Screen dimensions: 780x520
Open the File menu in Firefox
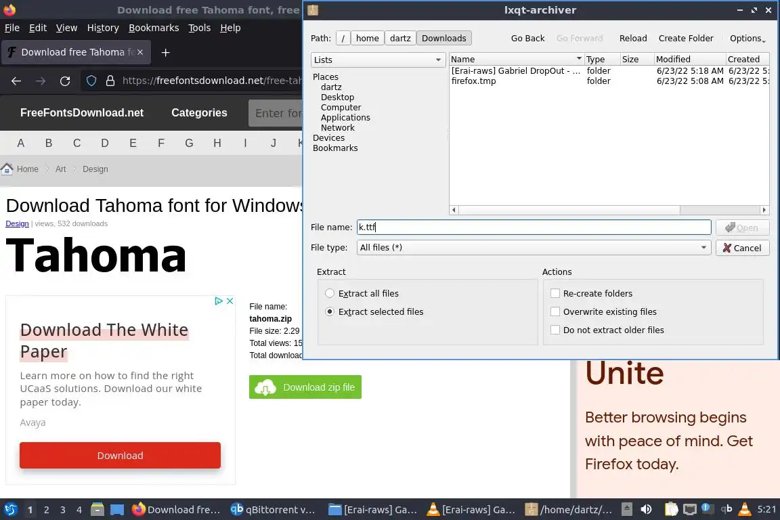pyautogui.click(x=12, y=28)
